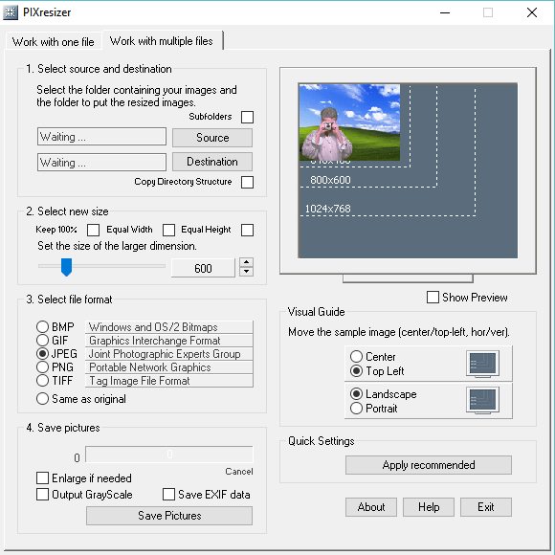555x555 pixels.
Task: Click Joint Photographic Experts Group text
Action: (x=169, y=354)
